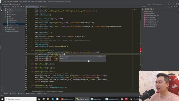Image resolution: width=179 pixels, height=101 pixels.
Task: Open the Project view dropdown
Action: [7, 7]
